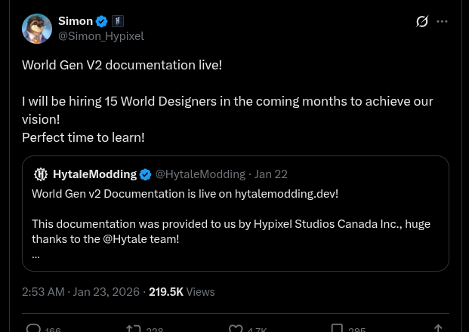Bookmark this post
469x332 pixels.
(337, 328)
